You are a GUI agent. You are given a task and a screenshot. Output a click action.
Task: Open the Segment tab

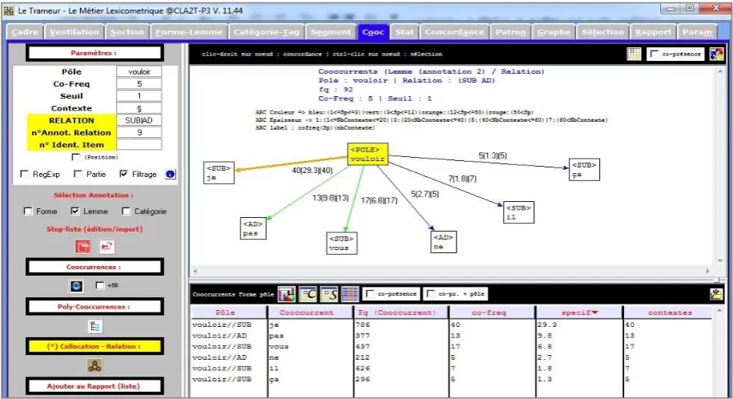point(331,32)
